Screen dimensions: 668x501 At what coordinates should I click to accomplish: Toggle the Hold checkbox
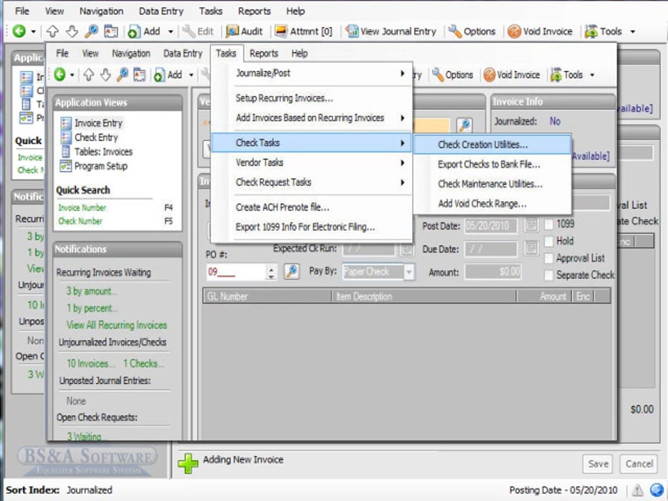pos(549,241)
